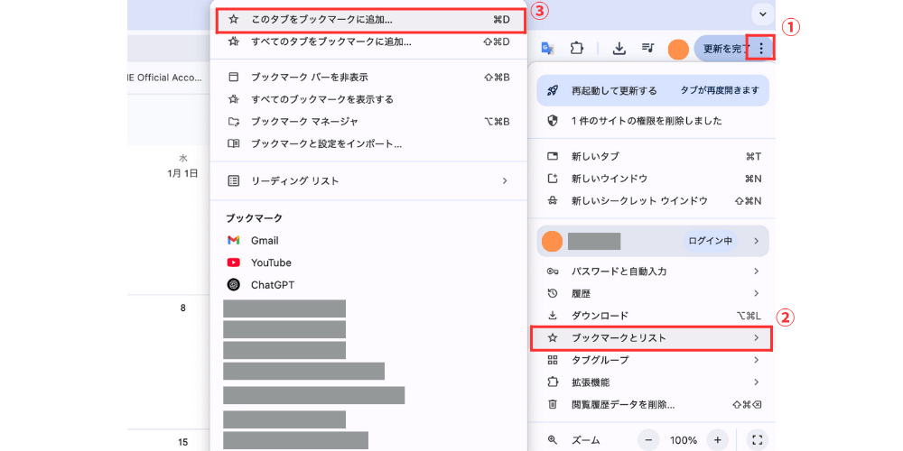
Task: Click the Google Translate icon
Action: (x=547, y=49)
